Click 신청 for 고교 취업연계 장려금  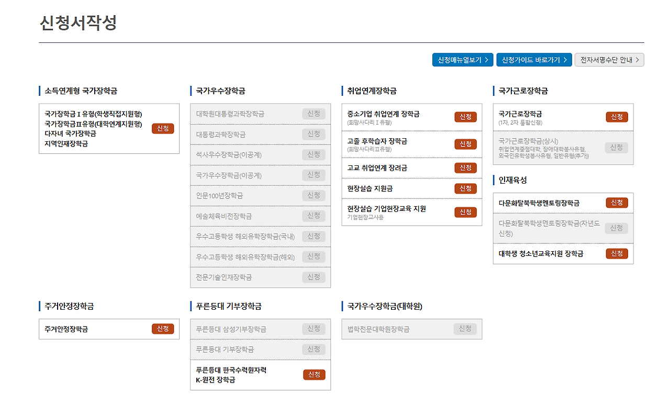coord(465,167)
